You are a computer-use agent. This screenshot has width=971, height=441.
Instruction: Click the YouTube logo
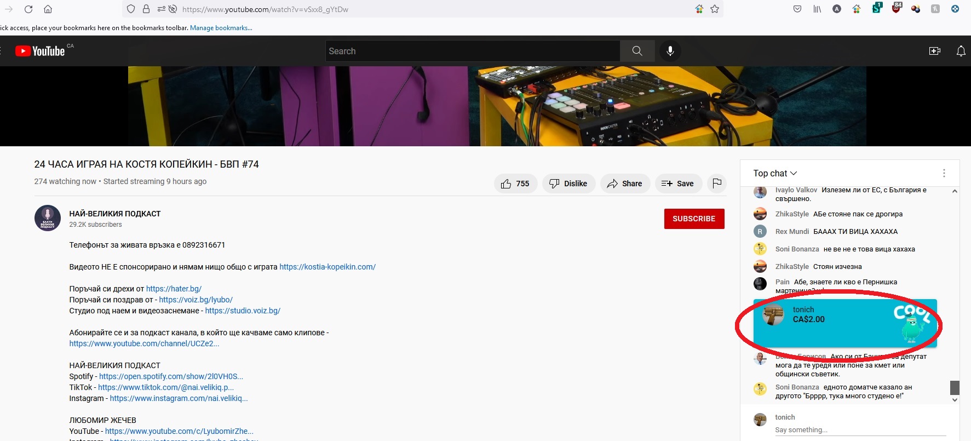tap(40, 51)
